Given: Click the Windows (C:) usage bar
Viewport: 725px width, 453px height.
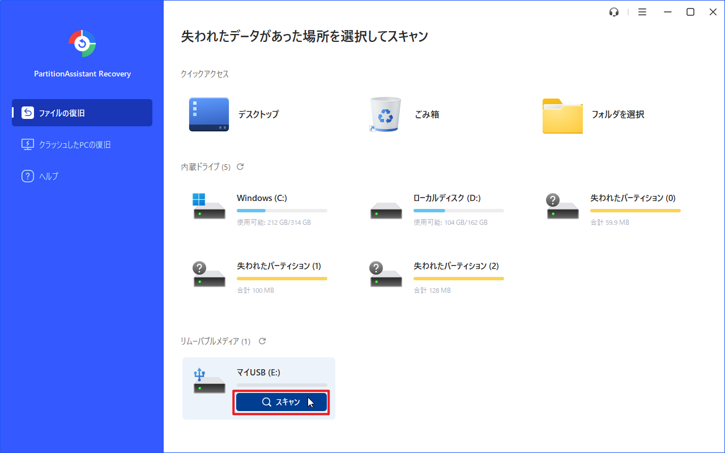Looking at the screenshot, I should pyautogui.click(x=282, y=211).
